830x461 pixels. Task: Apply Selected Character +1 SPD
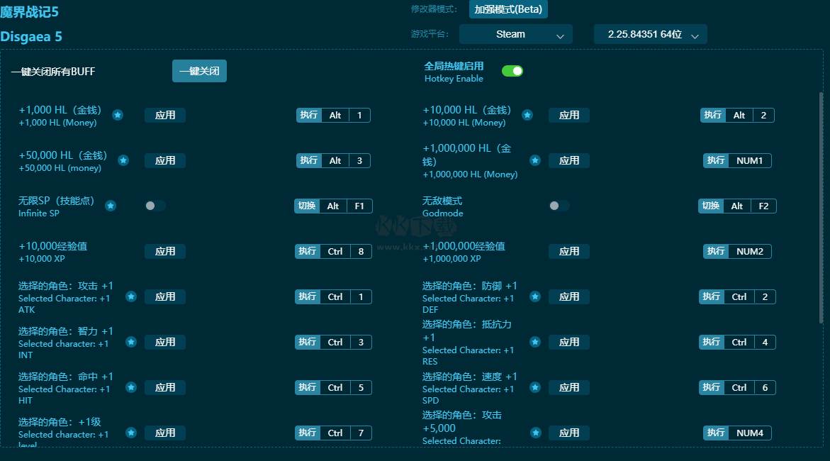pyautogui.click(x=569, y=387)
